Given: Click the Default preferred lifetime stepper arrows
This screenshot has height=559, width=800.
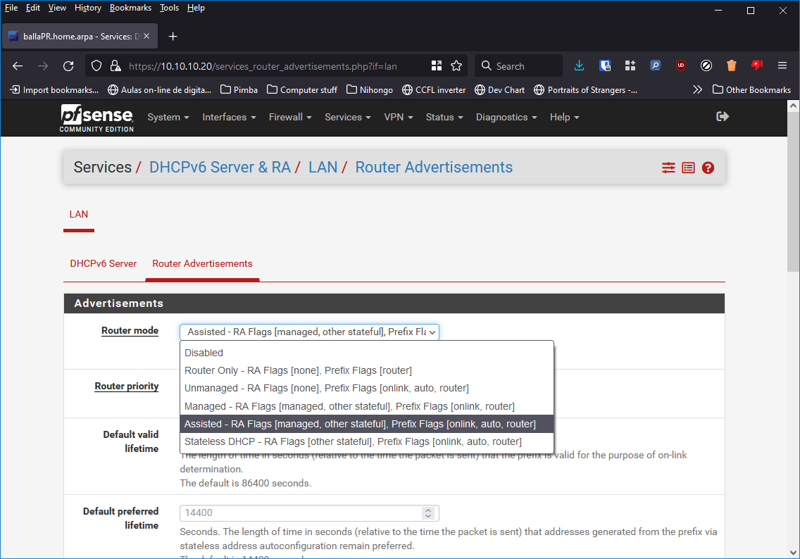Looking at the screenshot, I should pyautogui.click(x=427, y=513).
